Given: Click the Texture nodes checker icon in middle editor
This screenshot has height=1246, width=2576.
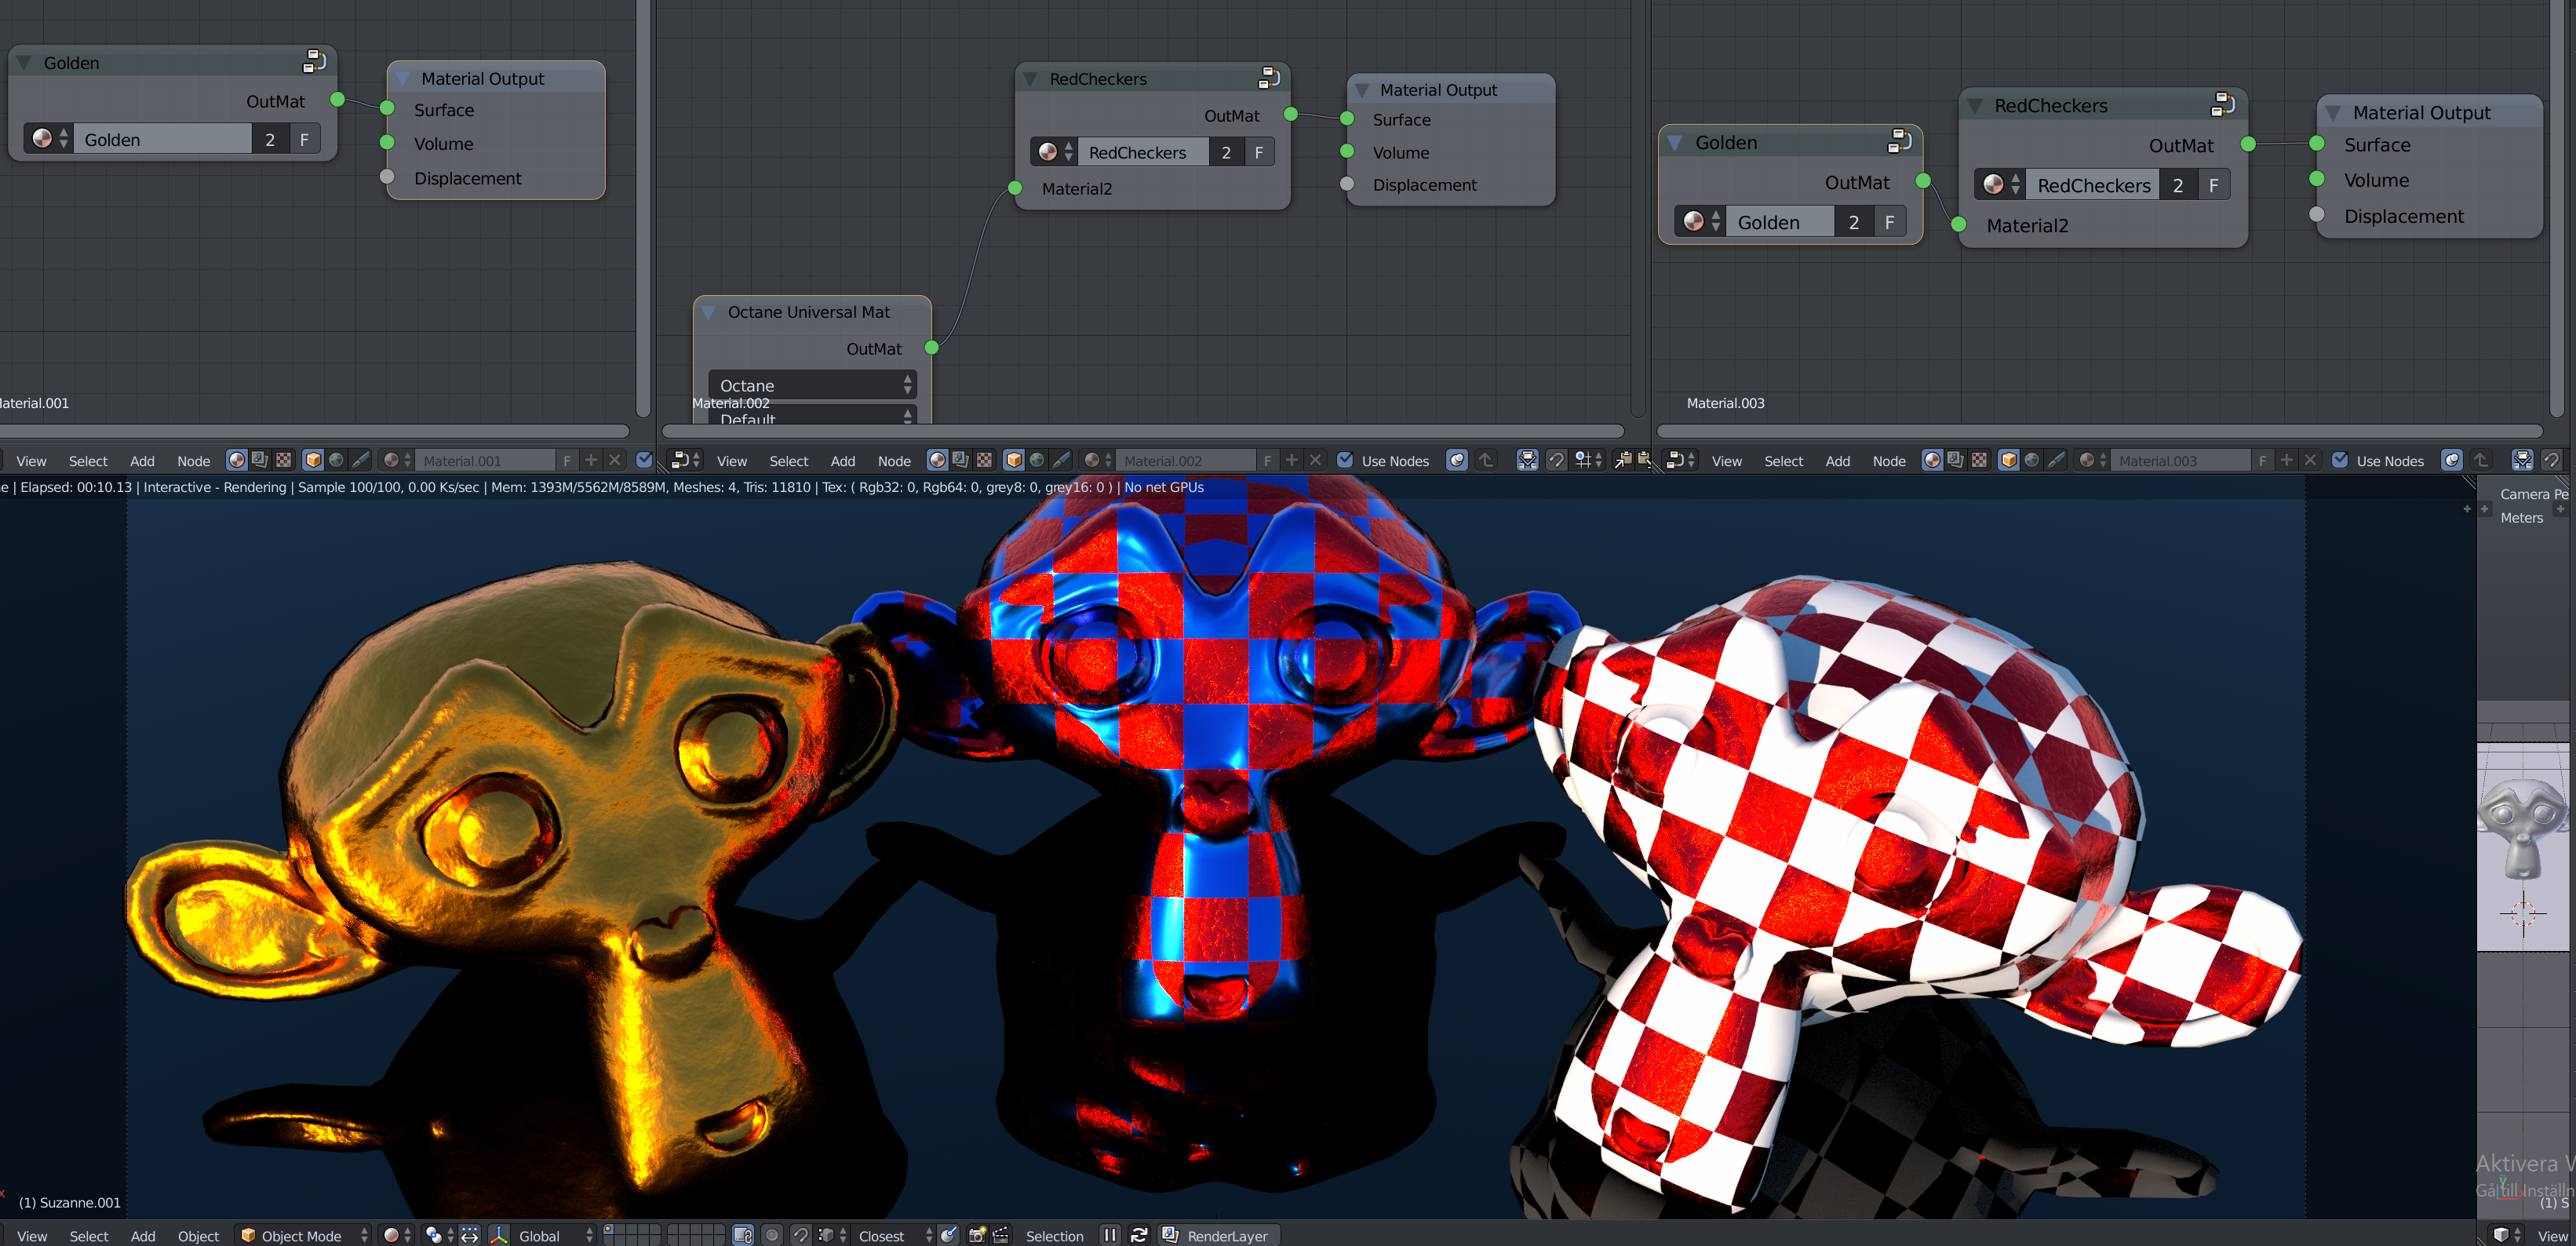Looking at the screenshot, I should (985, 460).
